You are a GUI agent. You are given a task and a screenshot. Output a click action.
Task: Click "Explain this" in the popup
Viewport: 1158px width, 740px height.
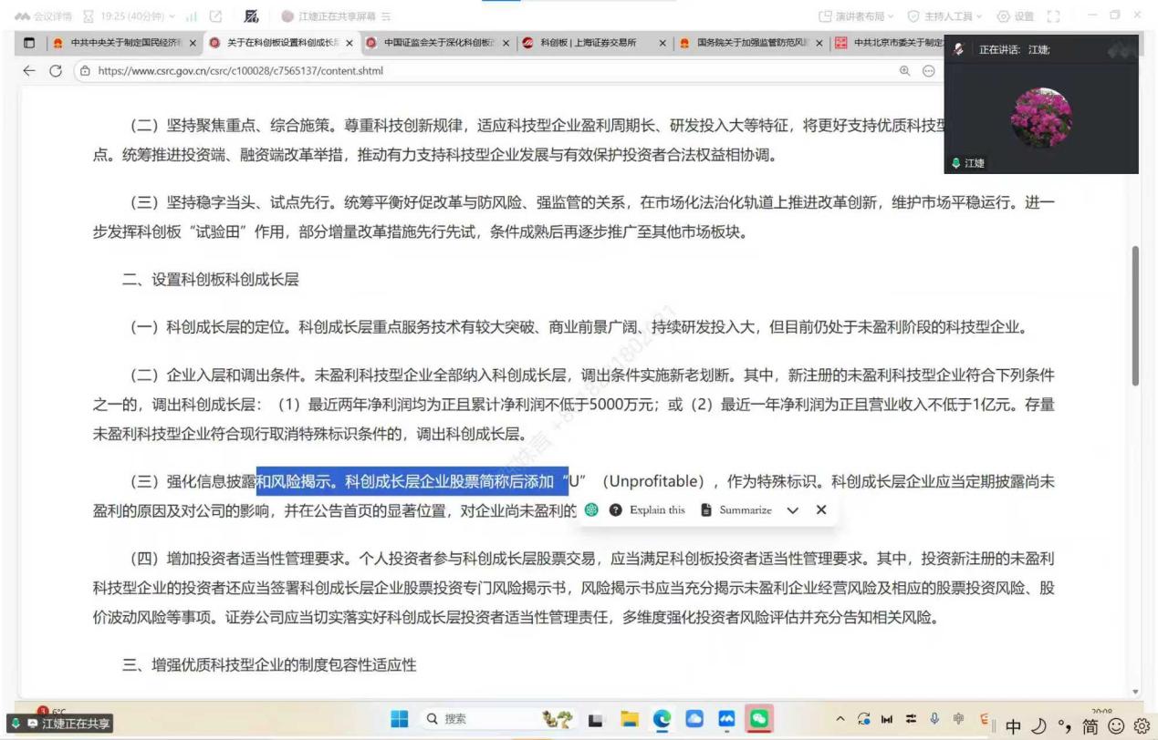[x=648, y=509]
